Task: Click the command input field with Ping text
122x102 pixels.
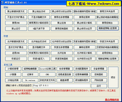Action: click(62, 86)
